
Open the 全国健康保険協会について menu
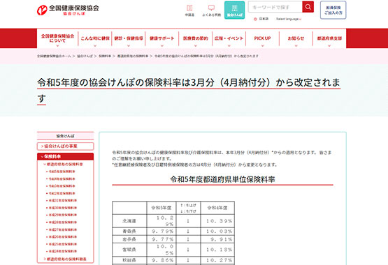tap(57, 38)
